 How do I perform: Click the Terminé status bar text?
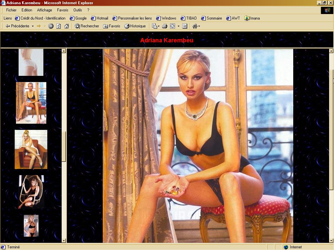(x=13, y=247)
